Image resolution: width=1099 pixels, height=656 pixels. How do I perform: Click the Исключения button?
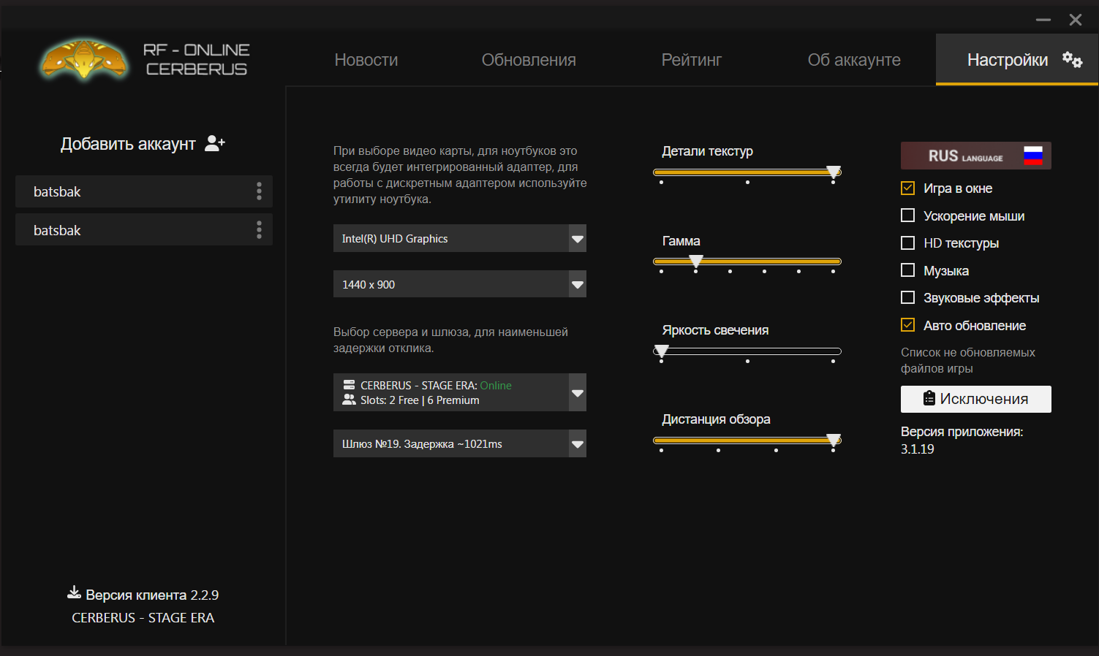point(975,399)
